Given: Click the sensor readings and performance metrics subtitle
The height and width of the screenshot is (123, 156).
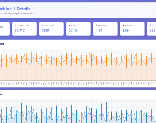Looking at the screenshot, I should tap(17, 13).
